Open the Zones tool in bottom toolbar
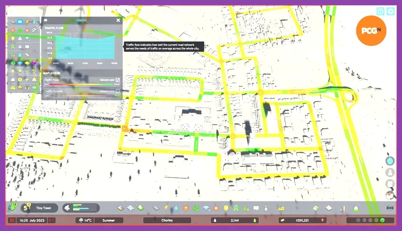The height and width of the screenshot is (231, 402). point(121,207)
